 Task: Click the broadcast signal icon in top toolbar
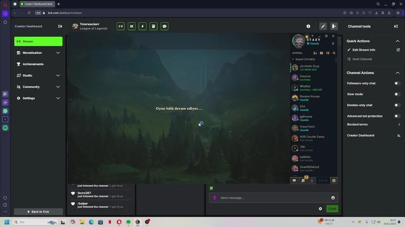coord(121,26)
